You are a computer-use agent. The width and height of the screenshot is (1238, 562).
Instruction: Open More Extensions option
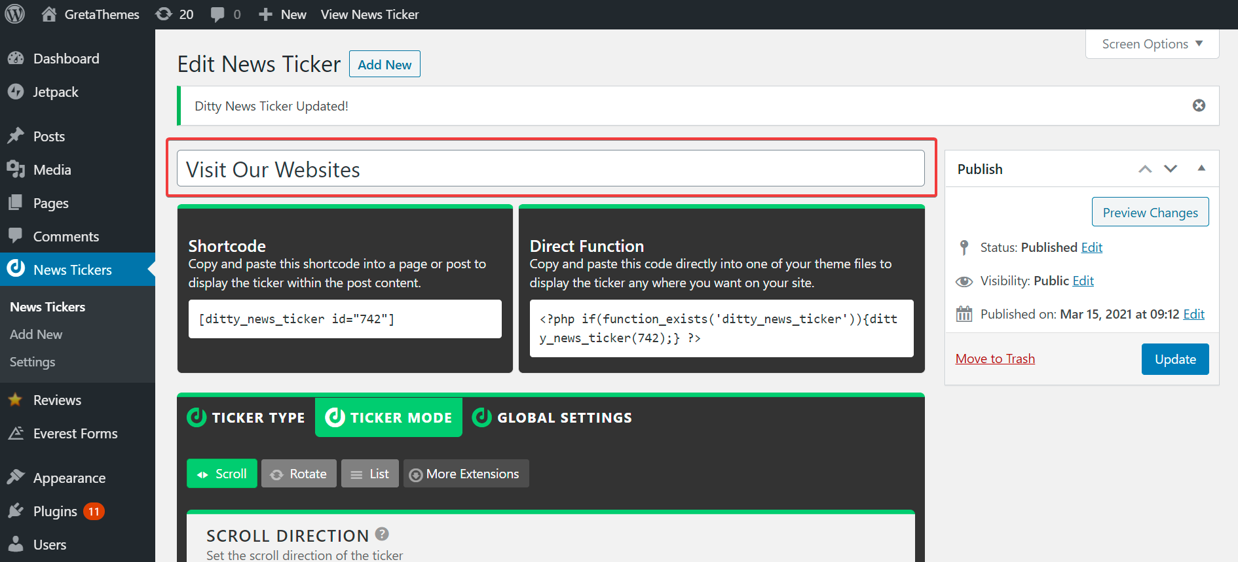466,474
